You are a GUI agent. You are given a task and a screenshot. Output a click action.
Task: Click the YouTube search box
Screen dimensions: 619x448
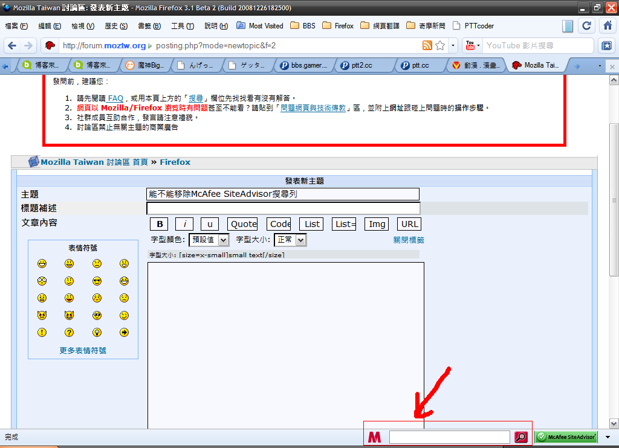[537, 46]
